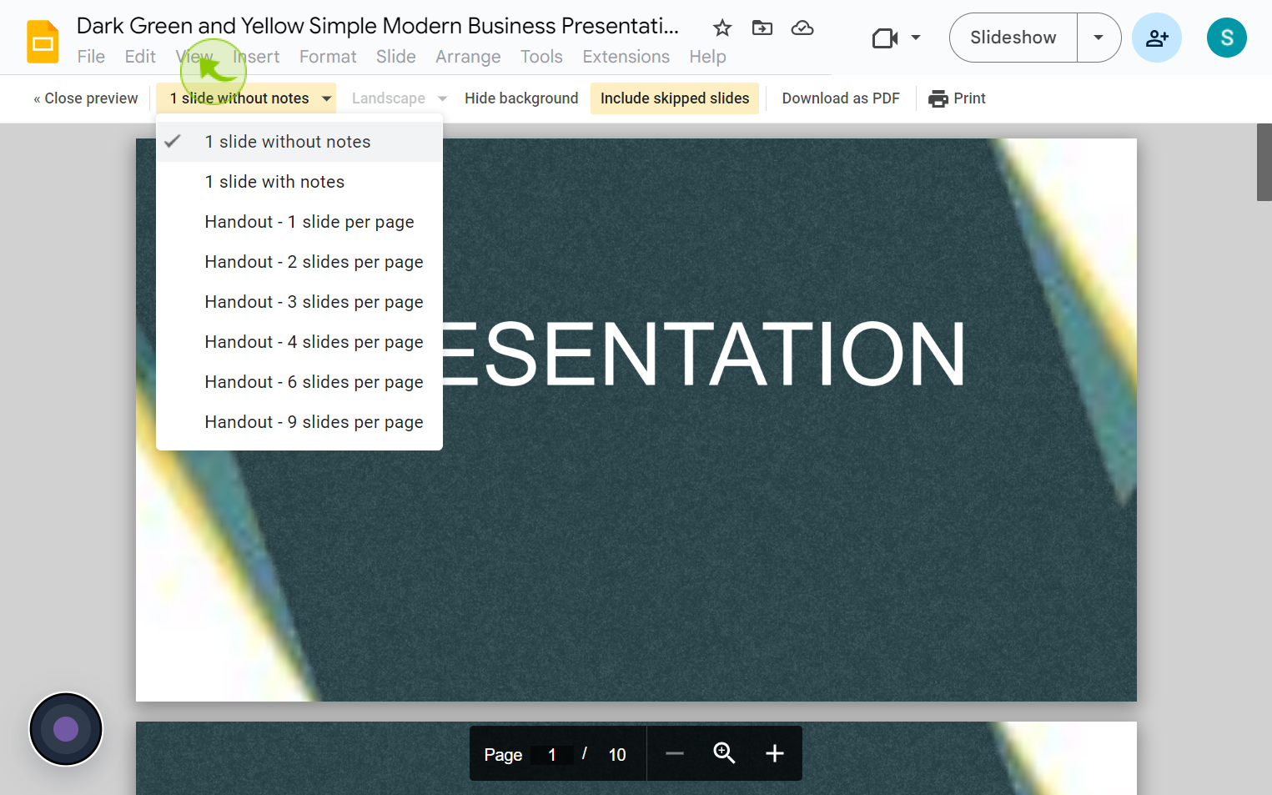Open the Landscape orientation dropdown
The image size is (1272, 795).
click(399, 98)
